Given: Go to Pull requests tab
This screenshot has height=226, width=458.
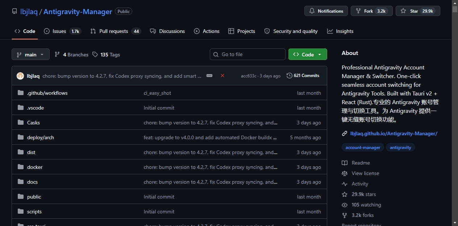Looking at the screenshot, I should coord(116,31).
